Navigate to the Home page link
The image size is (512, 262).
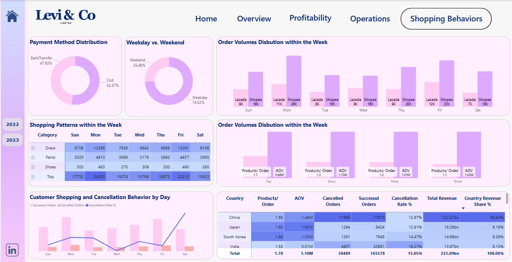206,19
